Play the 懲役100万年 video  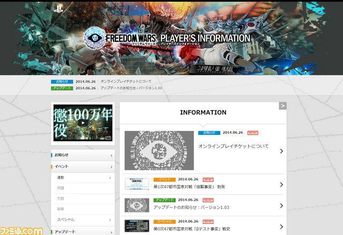tap(83, 123)
